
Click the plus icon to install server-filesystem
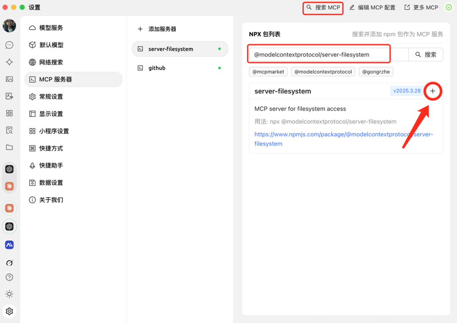(x=432, y=91)
